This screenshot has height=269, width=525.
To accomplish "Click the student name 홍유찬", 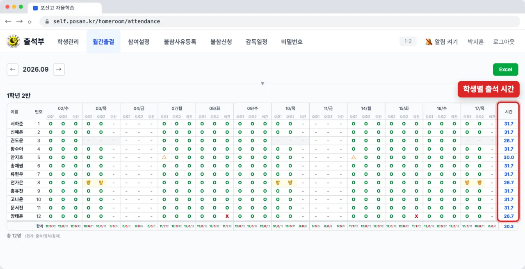I will [x=17, y=191].
